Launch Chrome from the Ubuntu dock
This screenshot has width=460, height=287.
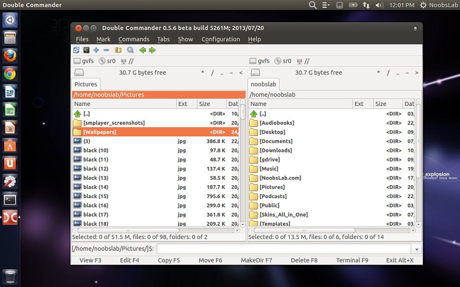10,73
